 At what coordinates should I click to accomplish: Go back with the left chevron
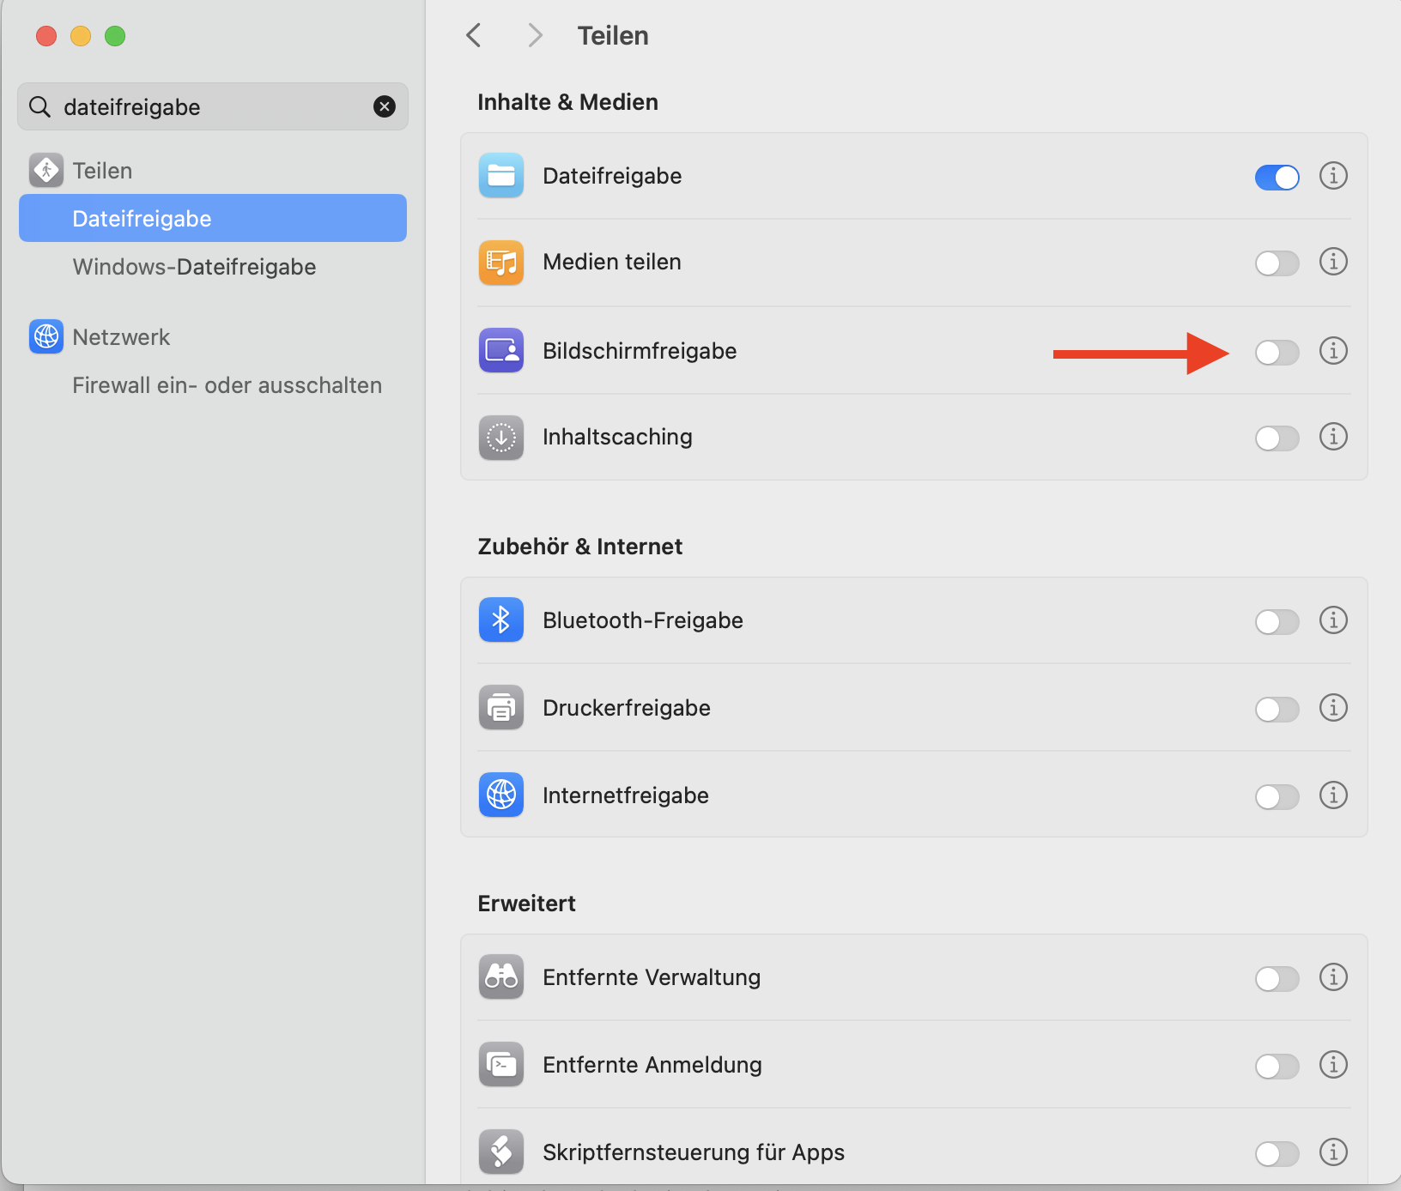click(474, 35)
